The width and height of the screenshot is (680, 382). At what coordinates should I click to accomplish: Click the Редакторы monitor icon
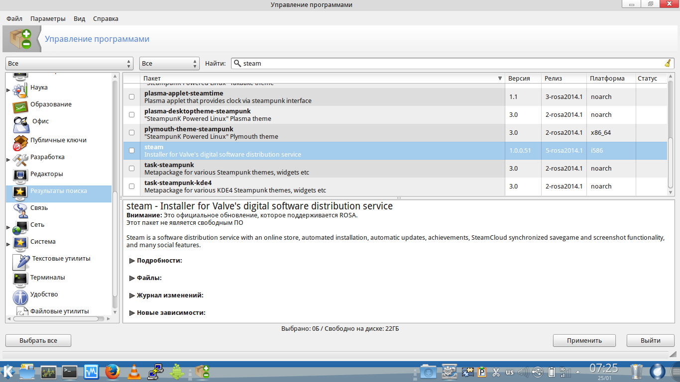20,176
